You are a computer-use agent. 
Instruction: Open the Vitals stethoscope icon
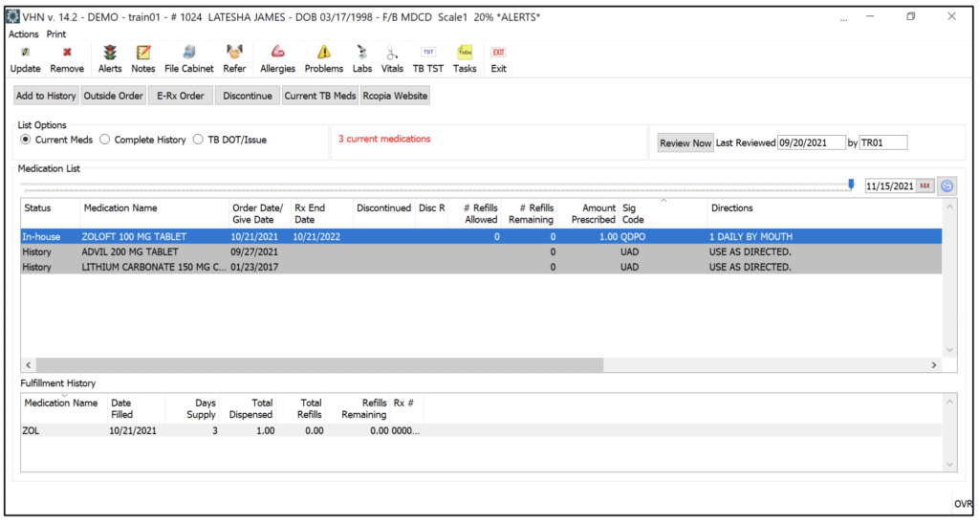pos(392,53)
